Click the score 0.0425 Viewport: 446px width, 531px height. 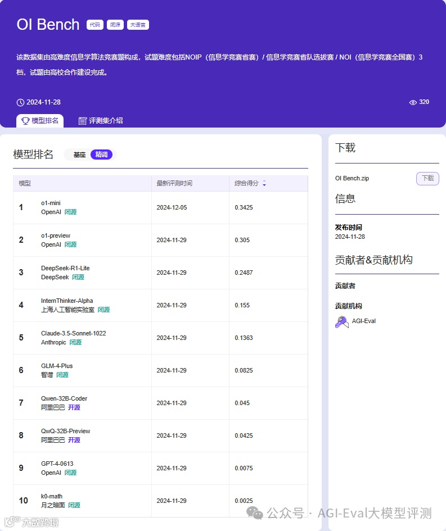pyautogui.click(x=244, y=435)
